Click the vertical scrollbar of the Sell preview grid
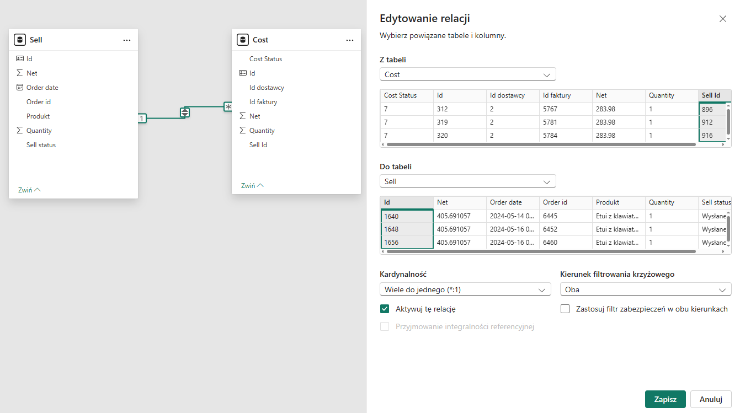Image resolution: width=740 pixels, height=413 pixels. (728, 228)
